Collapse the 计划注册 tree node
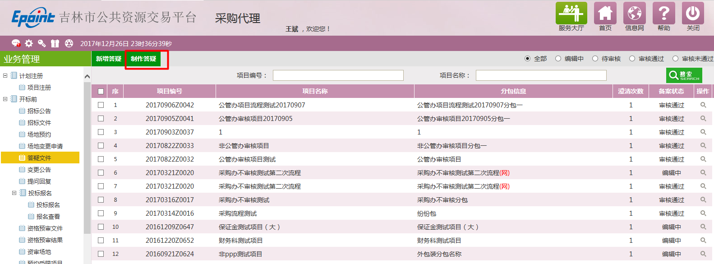The width and height of the screenshot is (714, 264). [5, 76]
